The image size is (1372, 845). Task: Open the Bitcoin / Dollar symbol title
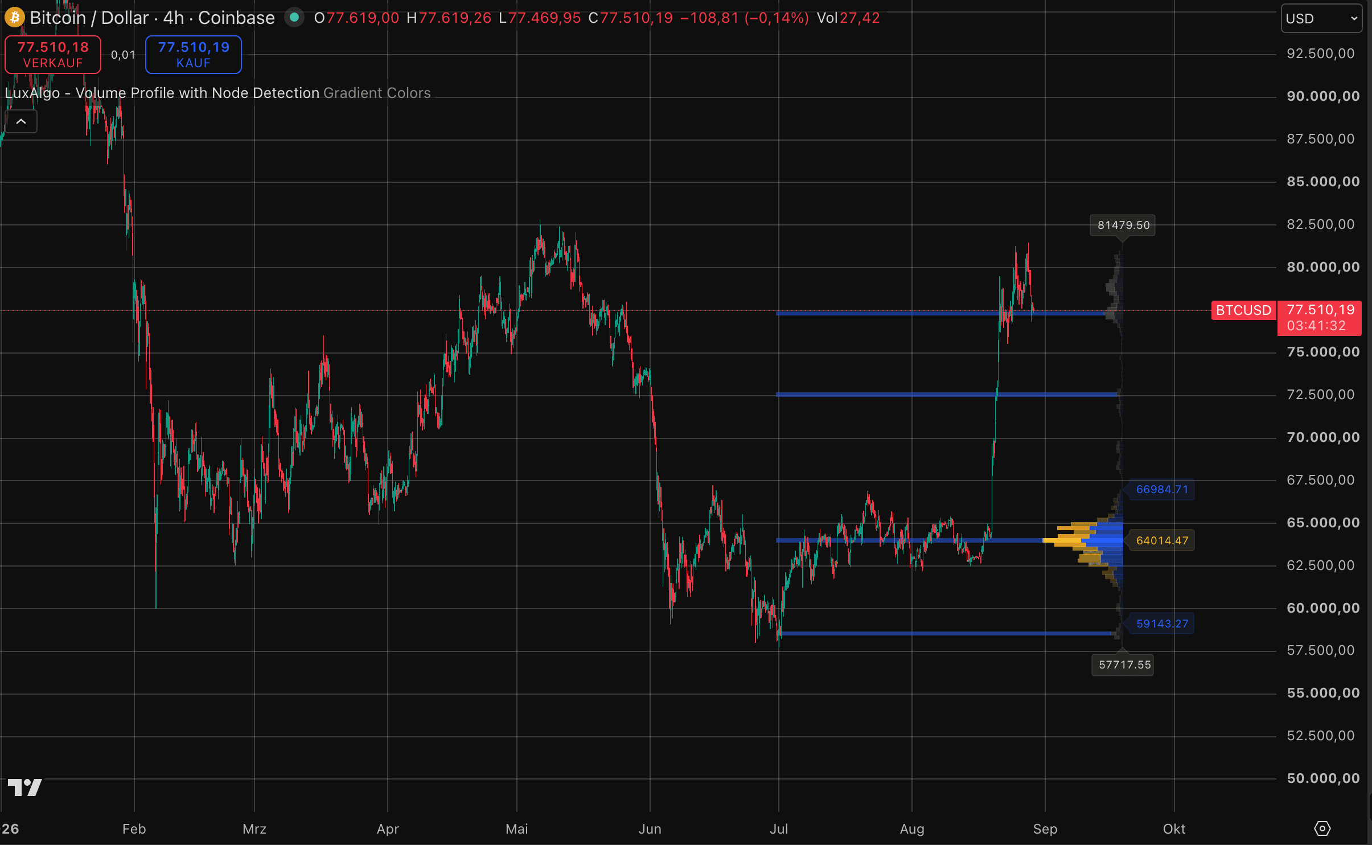152,18
